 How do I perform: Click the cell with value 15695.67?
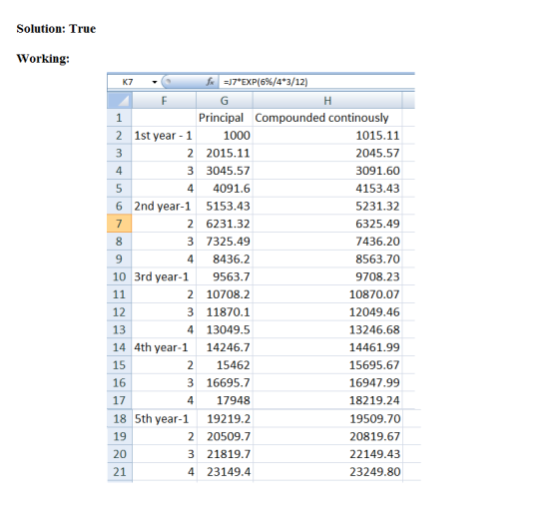click(x=327, y=365)
